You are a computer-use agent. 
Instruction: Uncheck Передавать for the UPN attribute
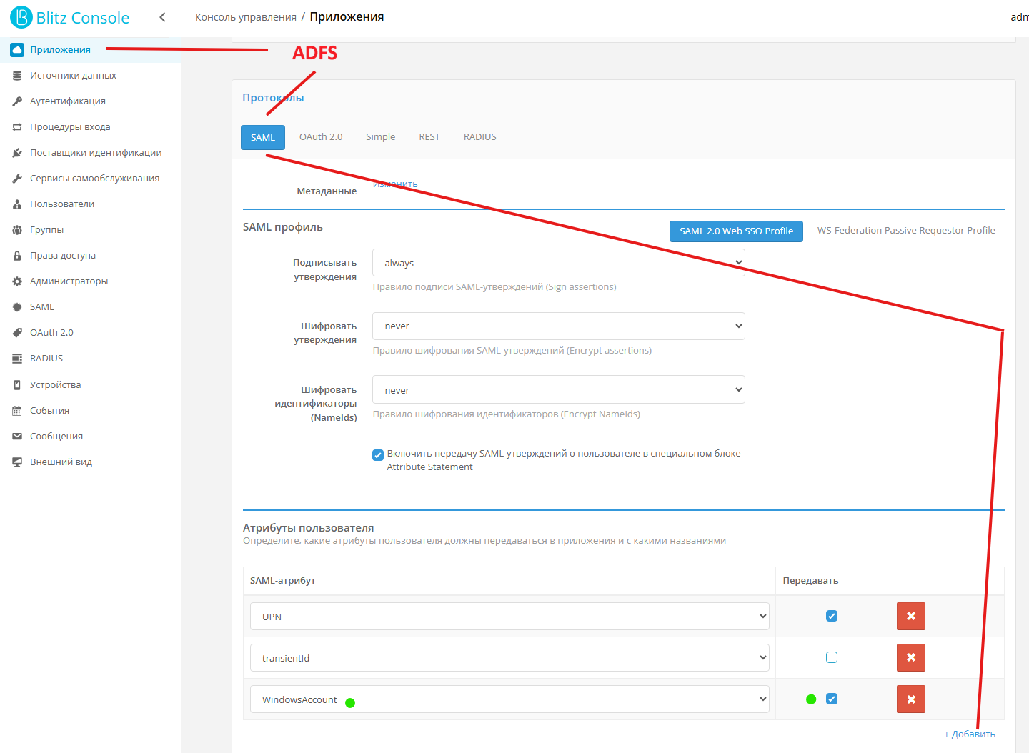(832, 616)
